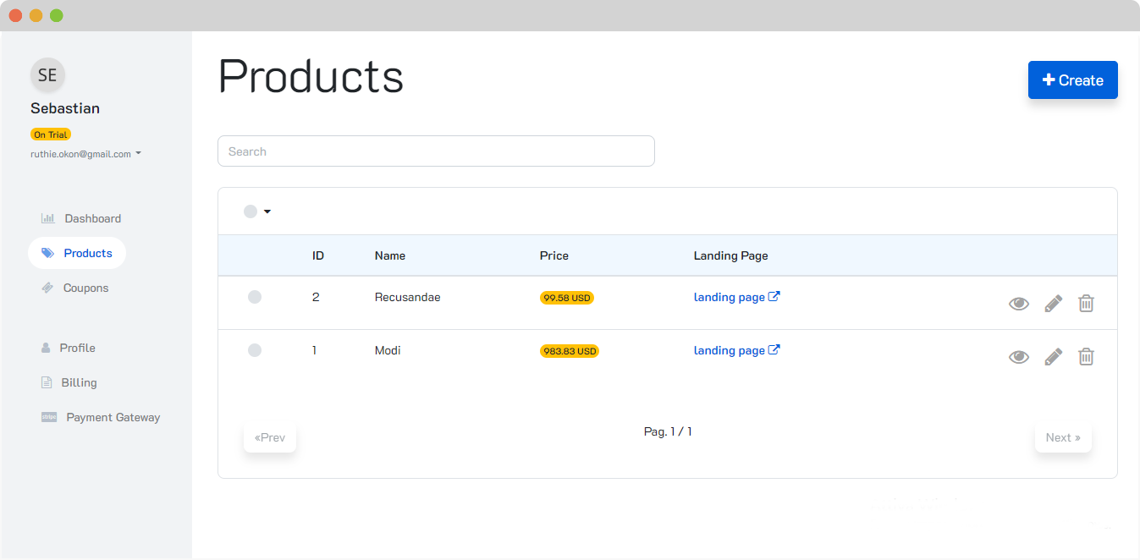The image size is (1140, 560).
Task: Open the landing page link for Recusandae
Action: click(x=736, y=297)
